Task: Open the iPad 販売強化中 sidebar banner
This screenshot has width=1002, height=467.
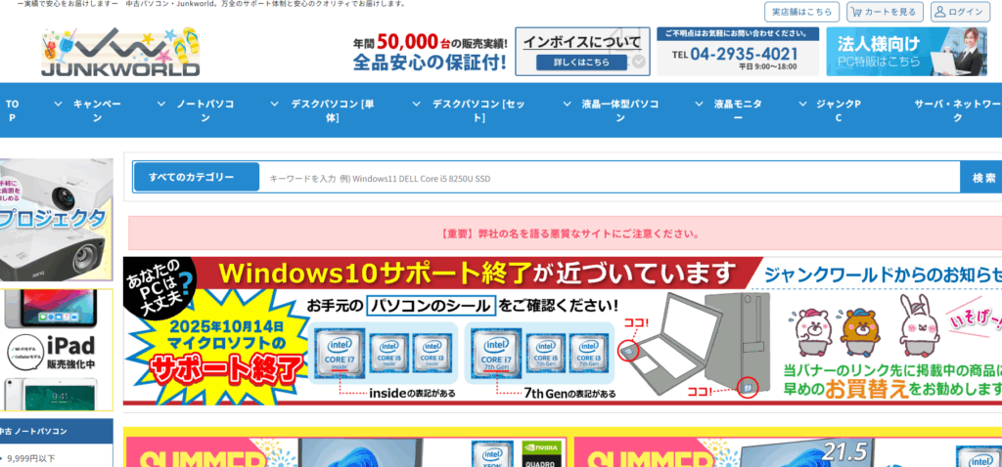Action: (56, 350)
